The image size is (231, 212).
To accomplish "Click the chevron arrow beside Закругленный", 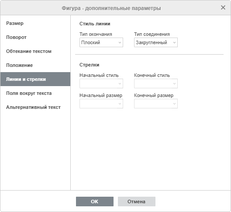I will coord(174,42).
